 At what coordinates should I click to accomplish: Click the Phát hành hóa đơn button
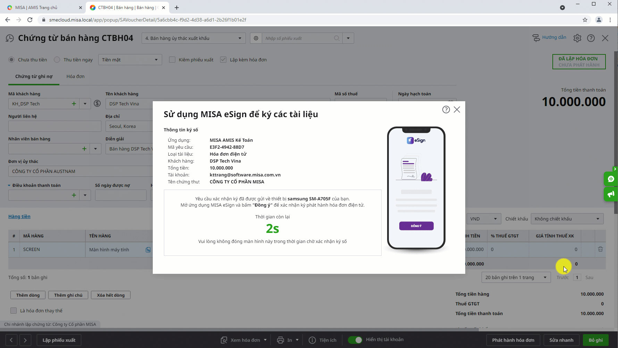click(513, 340)
